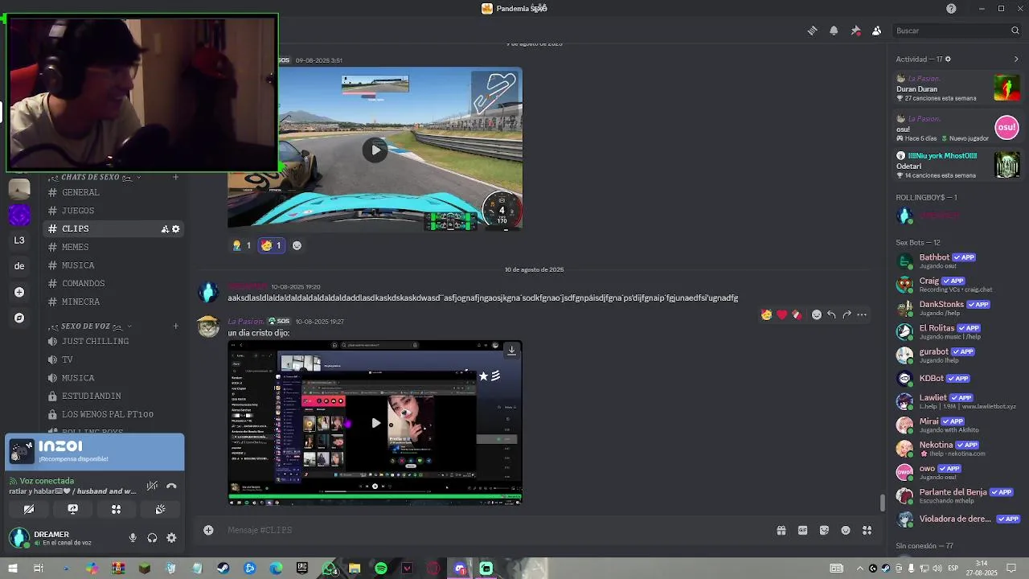
Task: Play the racing game video clip
Action: [x=375, y=150]
